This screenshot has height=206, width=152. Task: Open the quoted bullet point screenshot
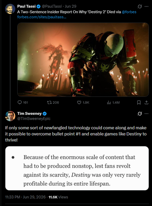[x=77, y=168]
